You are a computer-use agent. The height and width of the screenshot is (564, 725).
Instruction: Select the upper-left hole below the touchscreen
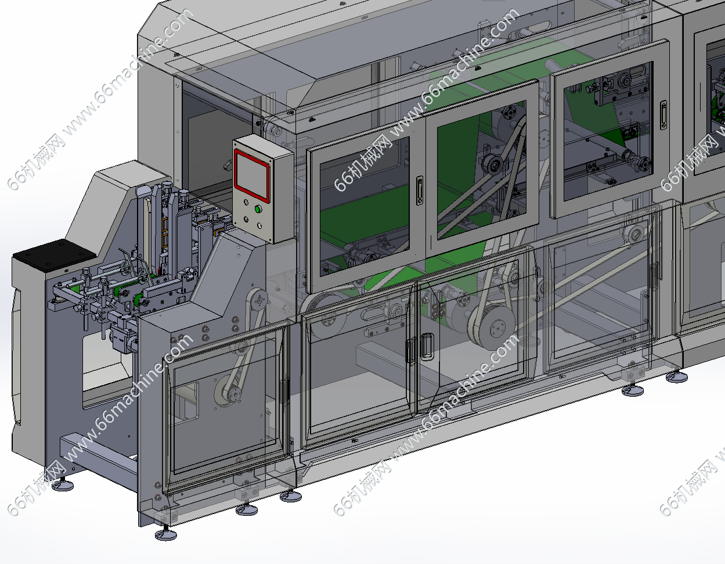point(246,202)
